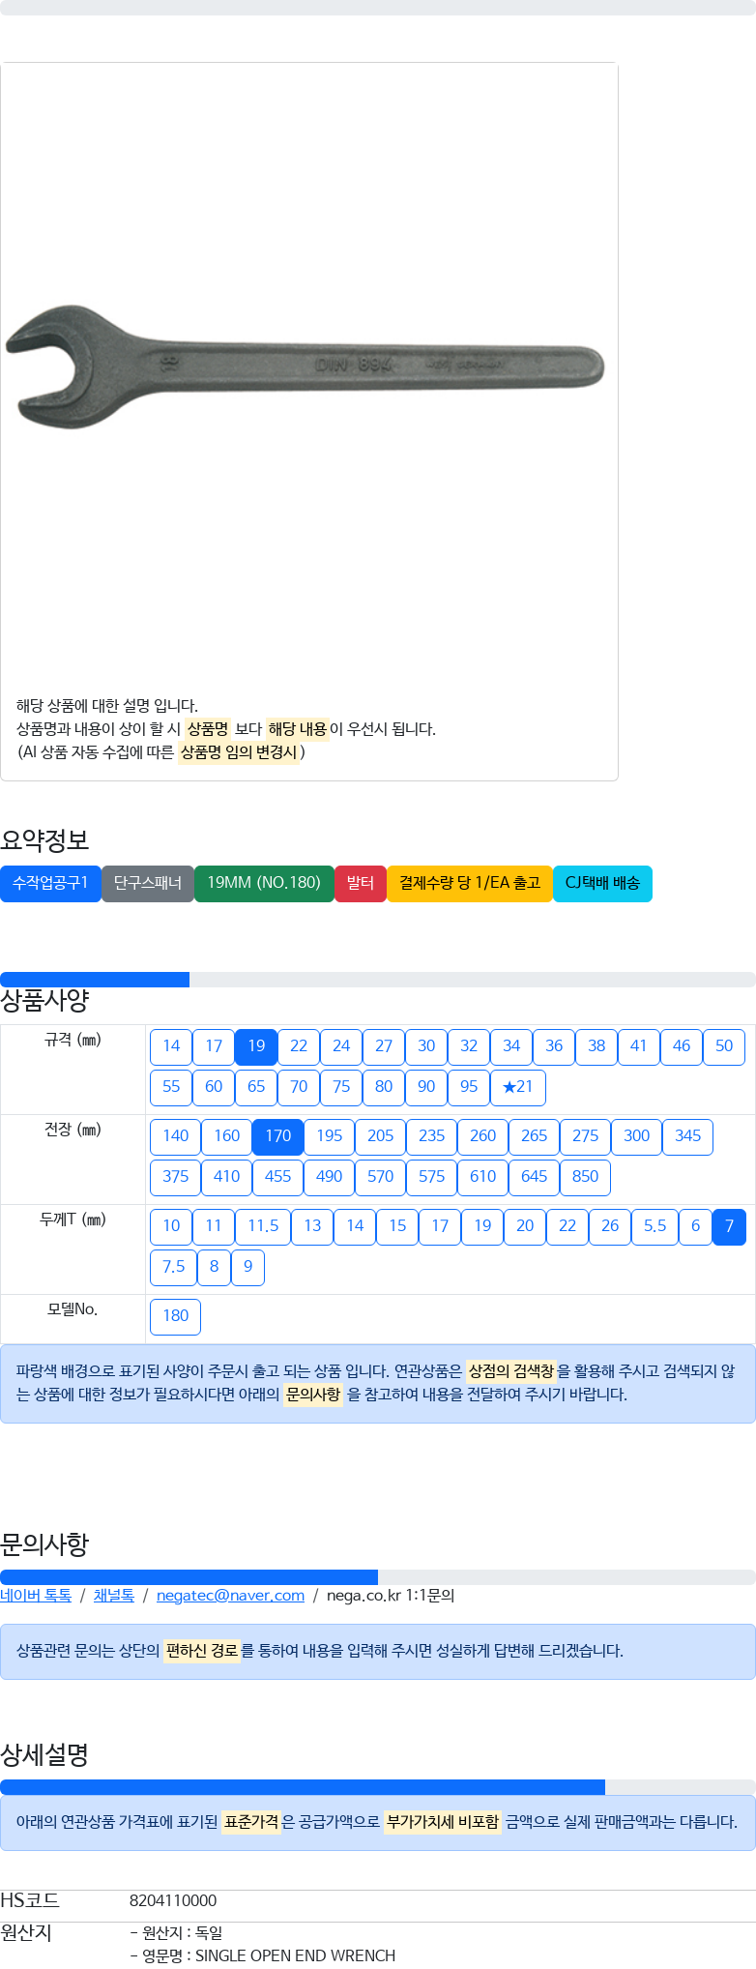Choose size 22 in 규격 row
Viewport: 756px width, 1969px height.
pyautogui.click(x=299, y=1046)
